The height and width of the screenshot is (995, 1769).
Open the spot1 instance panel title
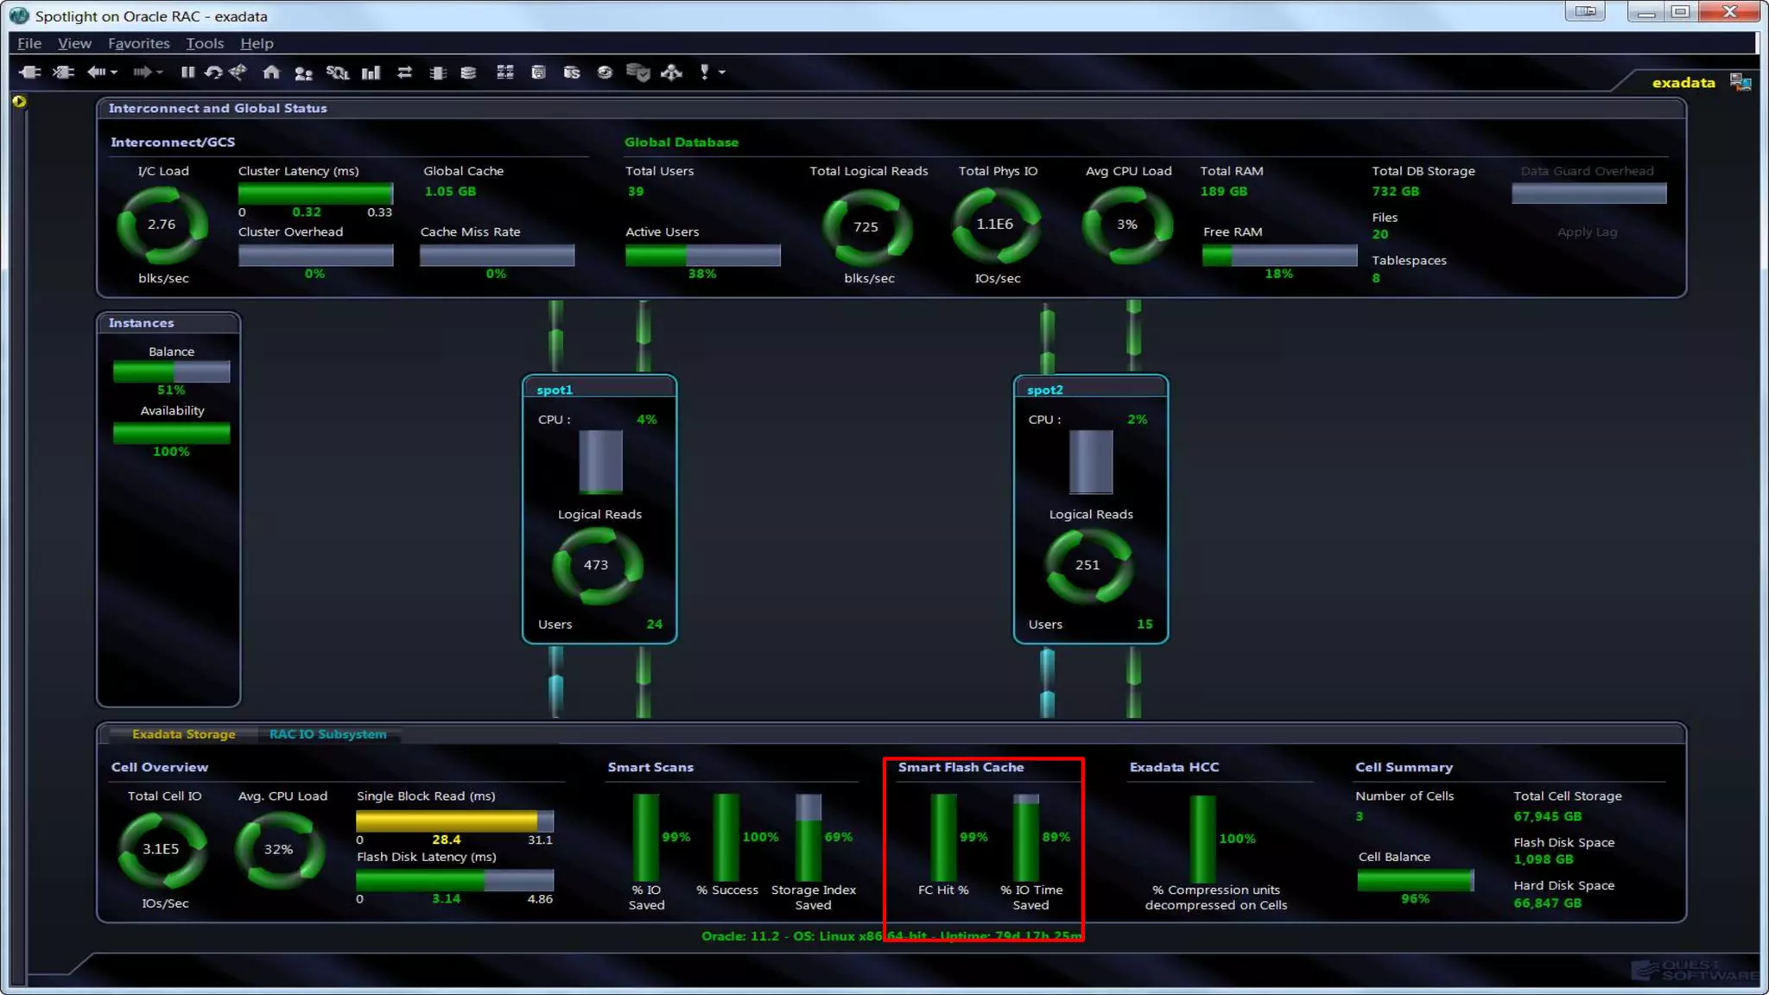click(555, 390)
